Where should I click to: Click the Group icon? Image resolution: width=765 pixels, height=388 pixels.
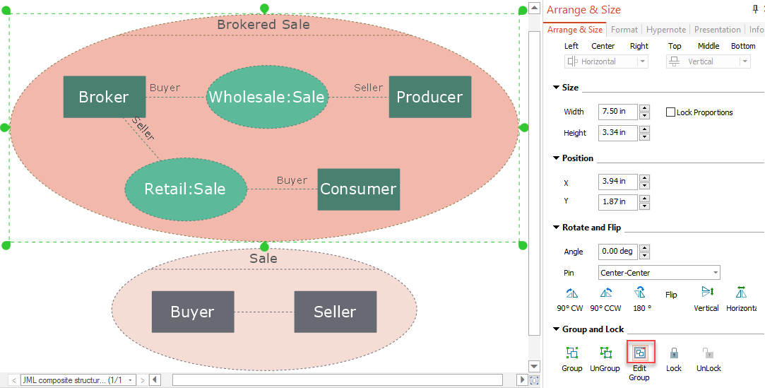(x=571, y=353)
